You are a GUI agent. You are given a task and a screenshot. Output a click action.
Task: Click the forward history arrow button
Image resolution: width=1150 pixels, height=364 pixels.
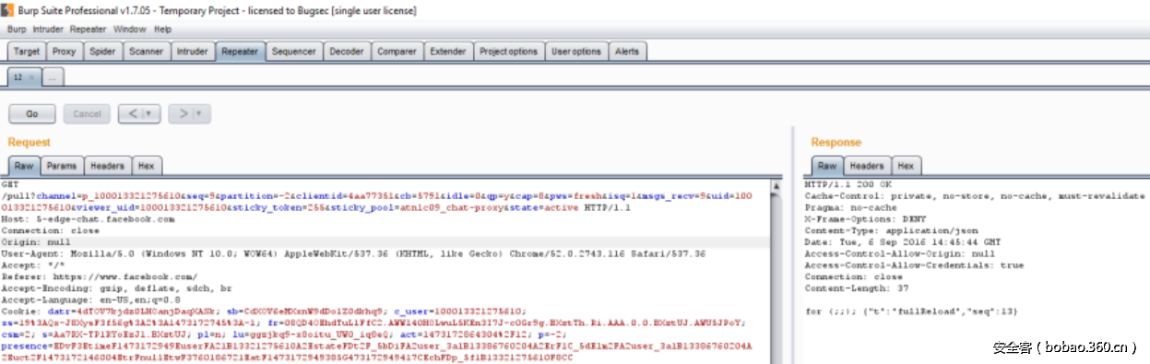pyautogui.click(x=183, y=113)
